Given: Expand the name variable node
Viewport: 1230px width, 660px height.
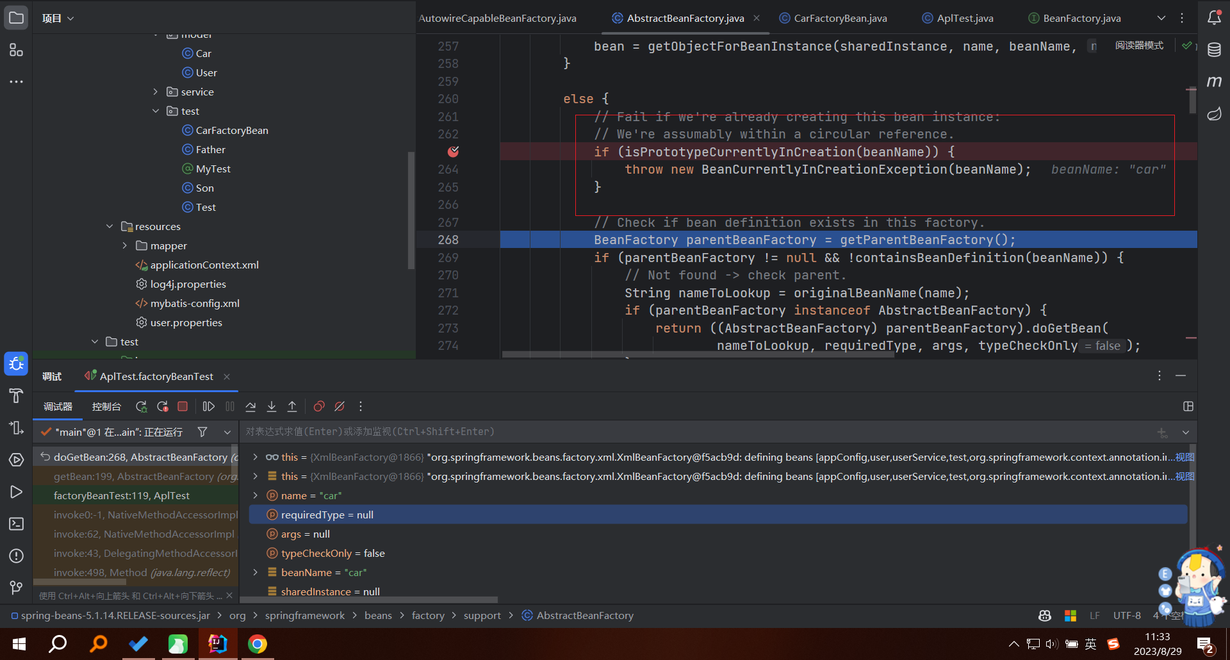Looking at the screenshot, I should [255, 495].
